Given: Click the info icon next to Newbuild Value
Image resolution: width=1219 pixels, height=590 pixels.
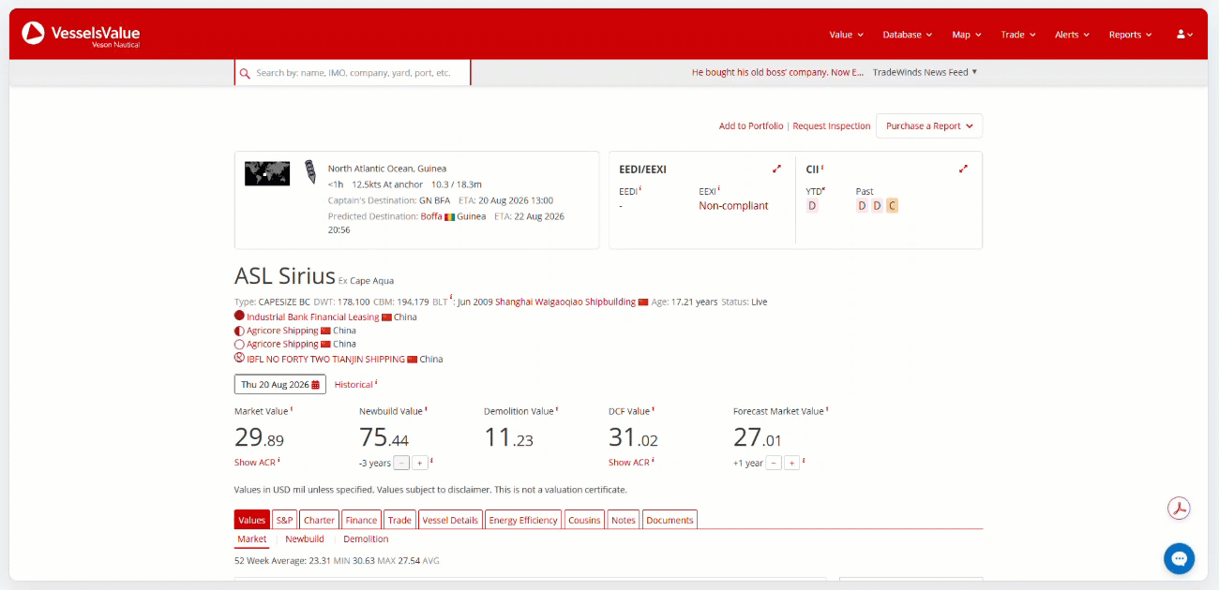Looking at the screenshot, I should (x=427, y=409).
